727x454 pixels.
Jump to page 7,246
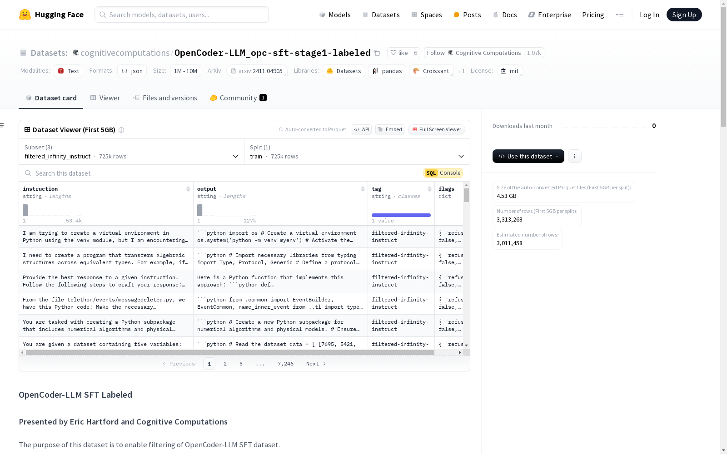(285, 364)
